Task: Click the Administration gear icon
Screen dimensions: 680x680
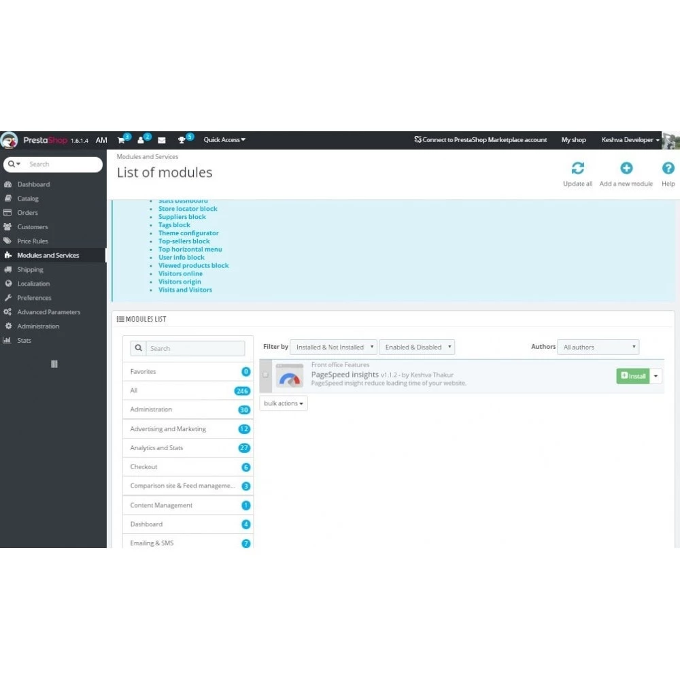Action: point(8,326)
